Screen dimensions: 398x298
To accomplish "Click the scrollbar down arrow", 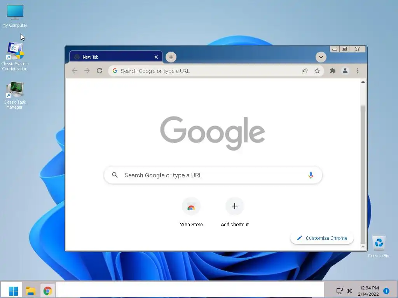I will [363, 246].
